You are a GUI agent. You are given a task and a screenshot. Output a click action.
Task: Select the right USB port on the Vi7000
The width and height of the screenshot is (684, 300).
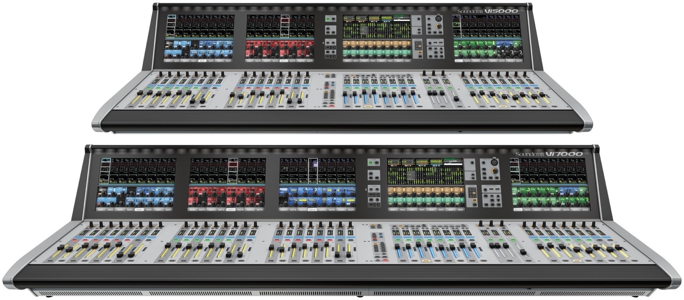[x=498, y=189]
